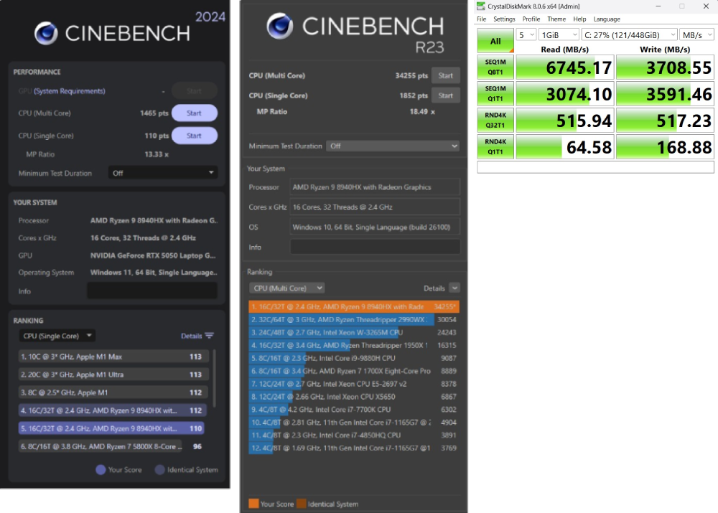This screenshot has width=718, height=513.
Task: Click the Cinebench R23 sphere logo
Action: [279, 27]
